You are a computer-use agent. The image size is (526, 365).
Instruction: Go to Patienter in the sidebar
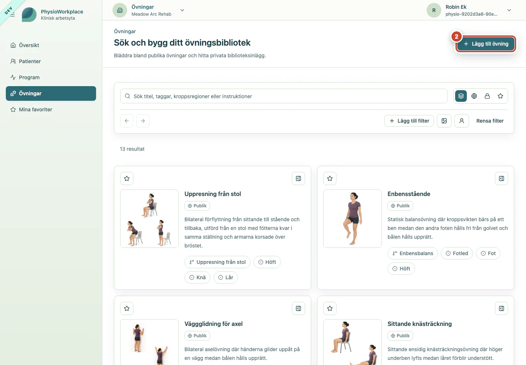tap(51, 61)
